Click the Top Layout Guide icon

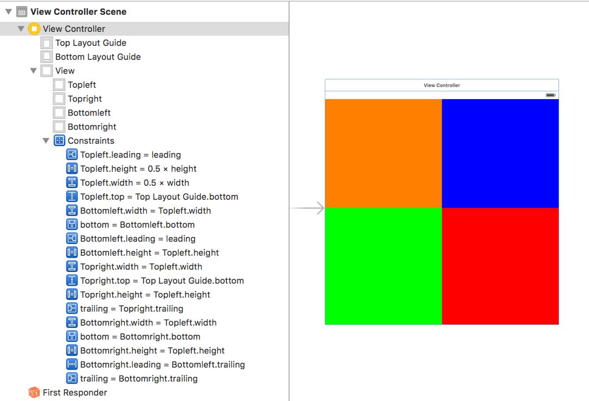[47, 43]
